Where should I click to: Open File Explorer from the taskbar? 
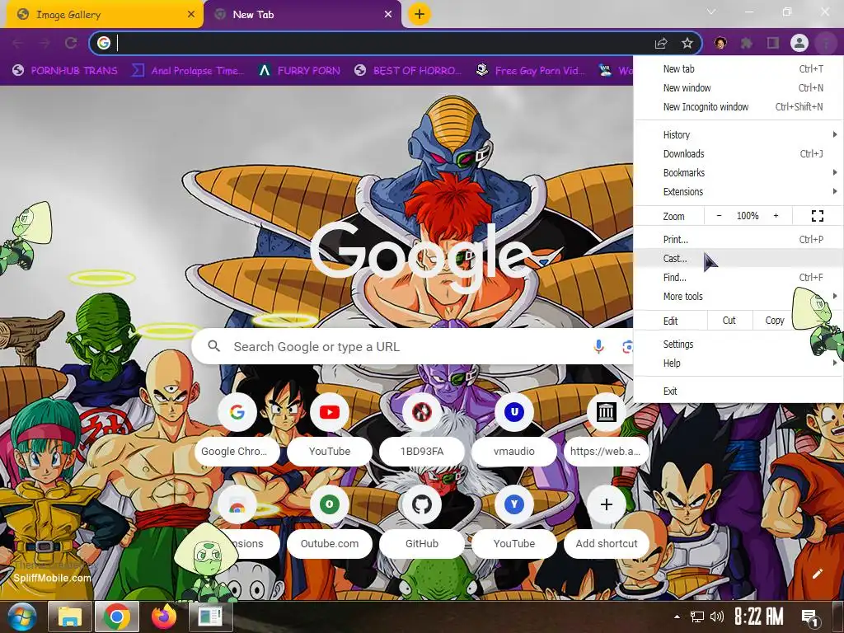(70, 617)
